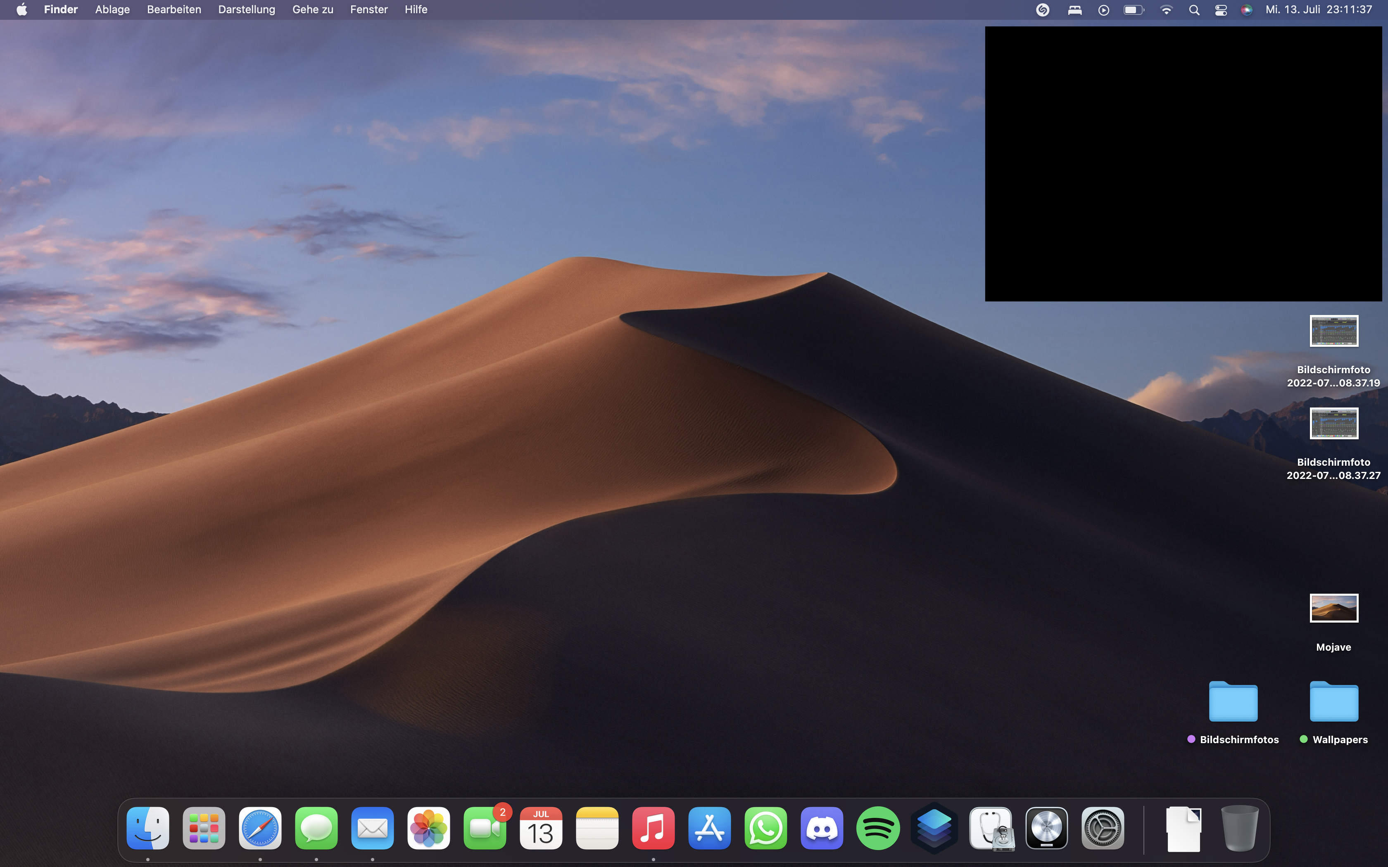
Task: Expand the battery status menu
Action: click(x=1134, y=10)
